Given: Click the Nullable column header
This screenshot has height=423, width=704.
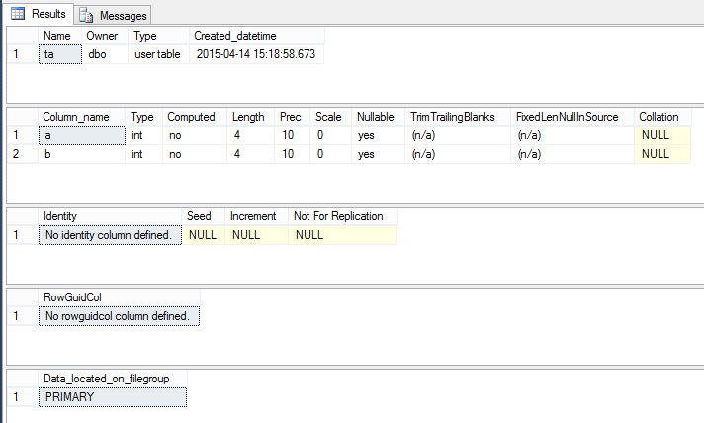Looking at the screenshot, I should tap(378, 117).
